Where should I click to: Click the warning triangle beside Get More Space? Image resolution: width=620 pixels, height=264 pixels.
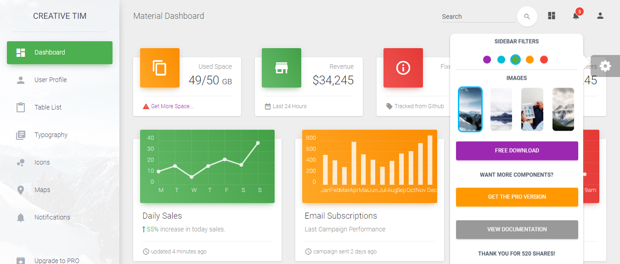click(x=146, y=106)
